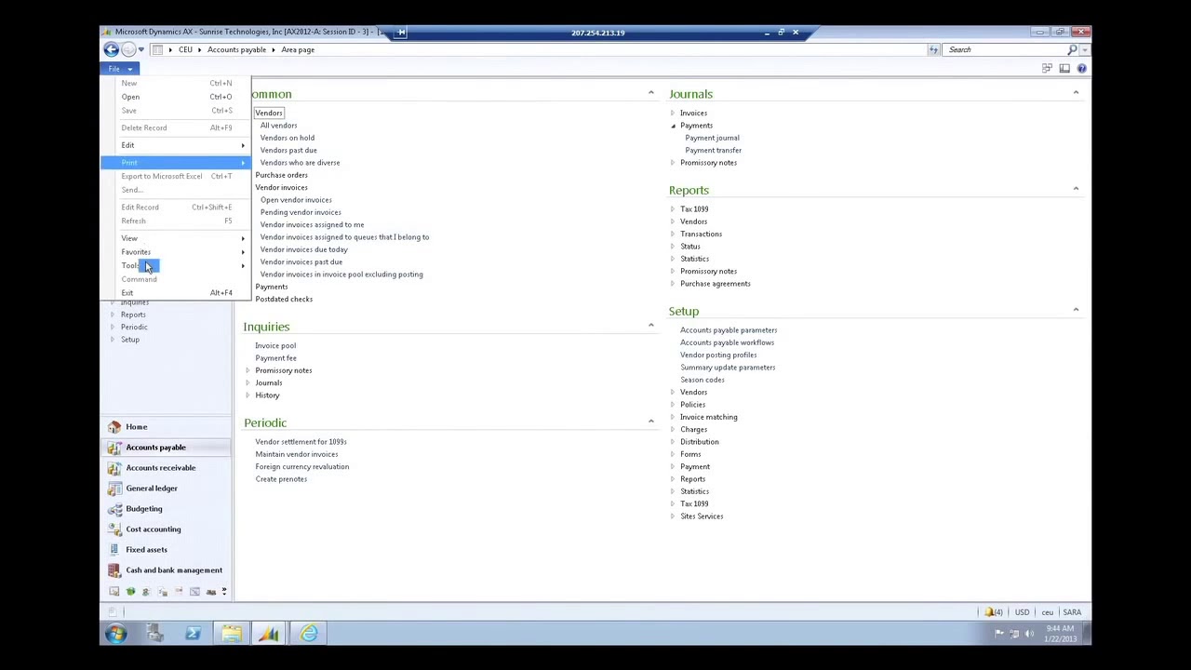Open Payment journal
Image resolution: width=1191 pixels, height=670 pixels.
coord(712,138)
